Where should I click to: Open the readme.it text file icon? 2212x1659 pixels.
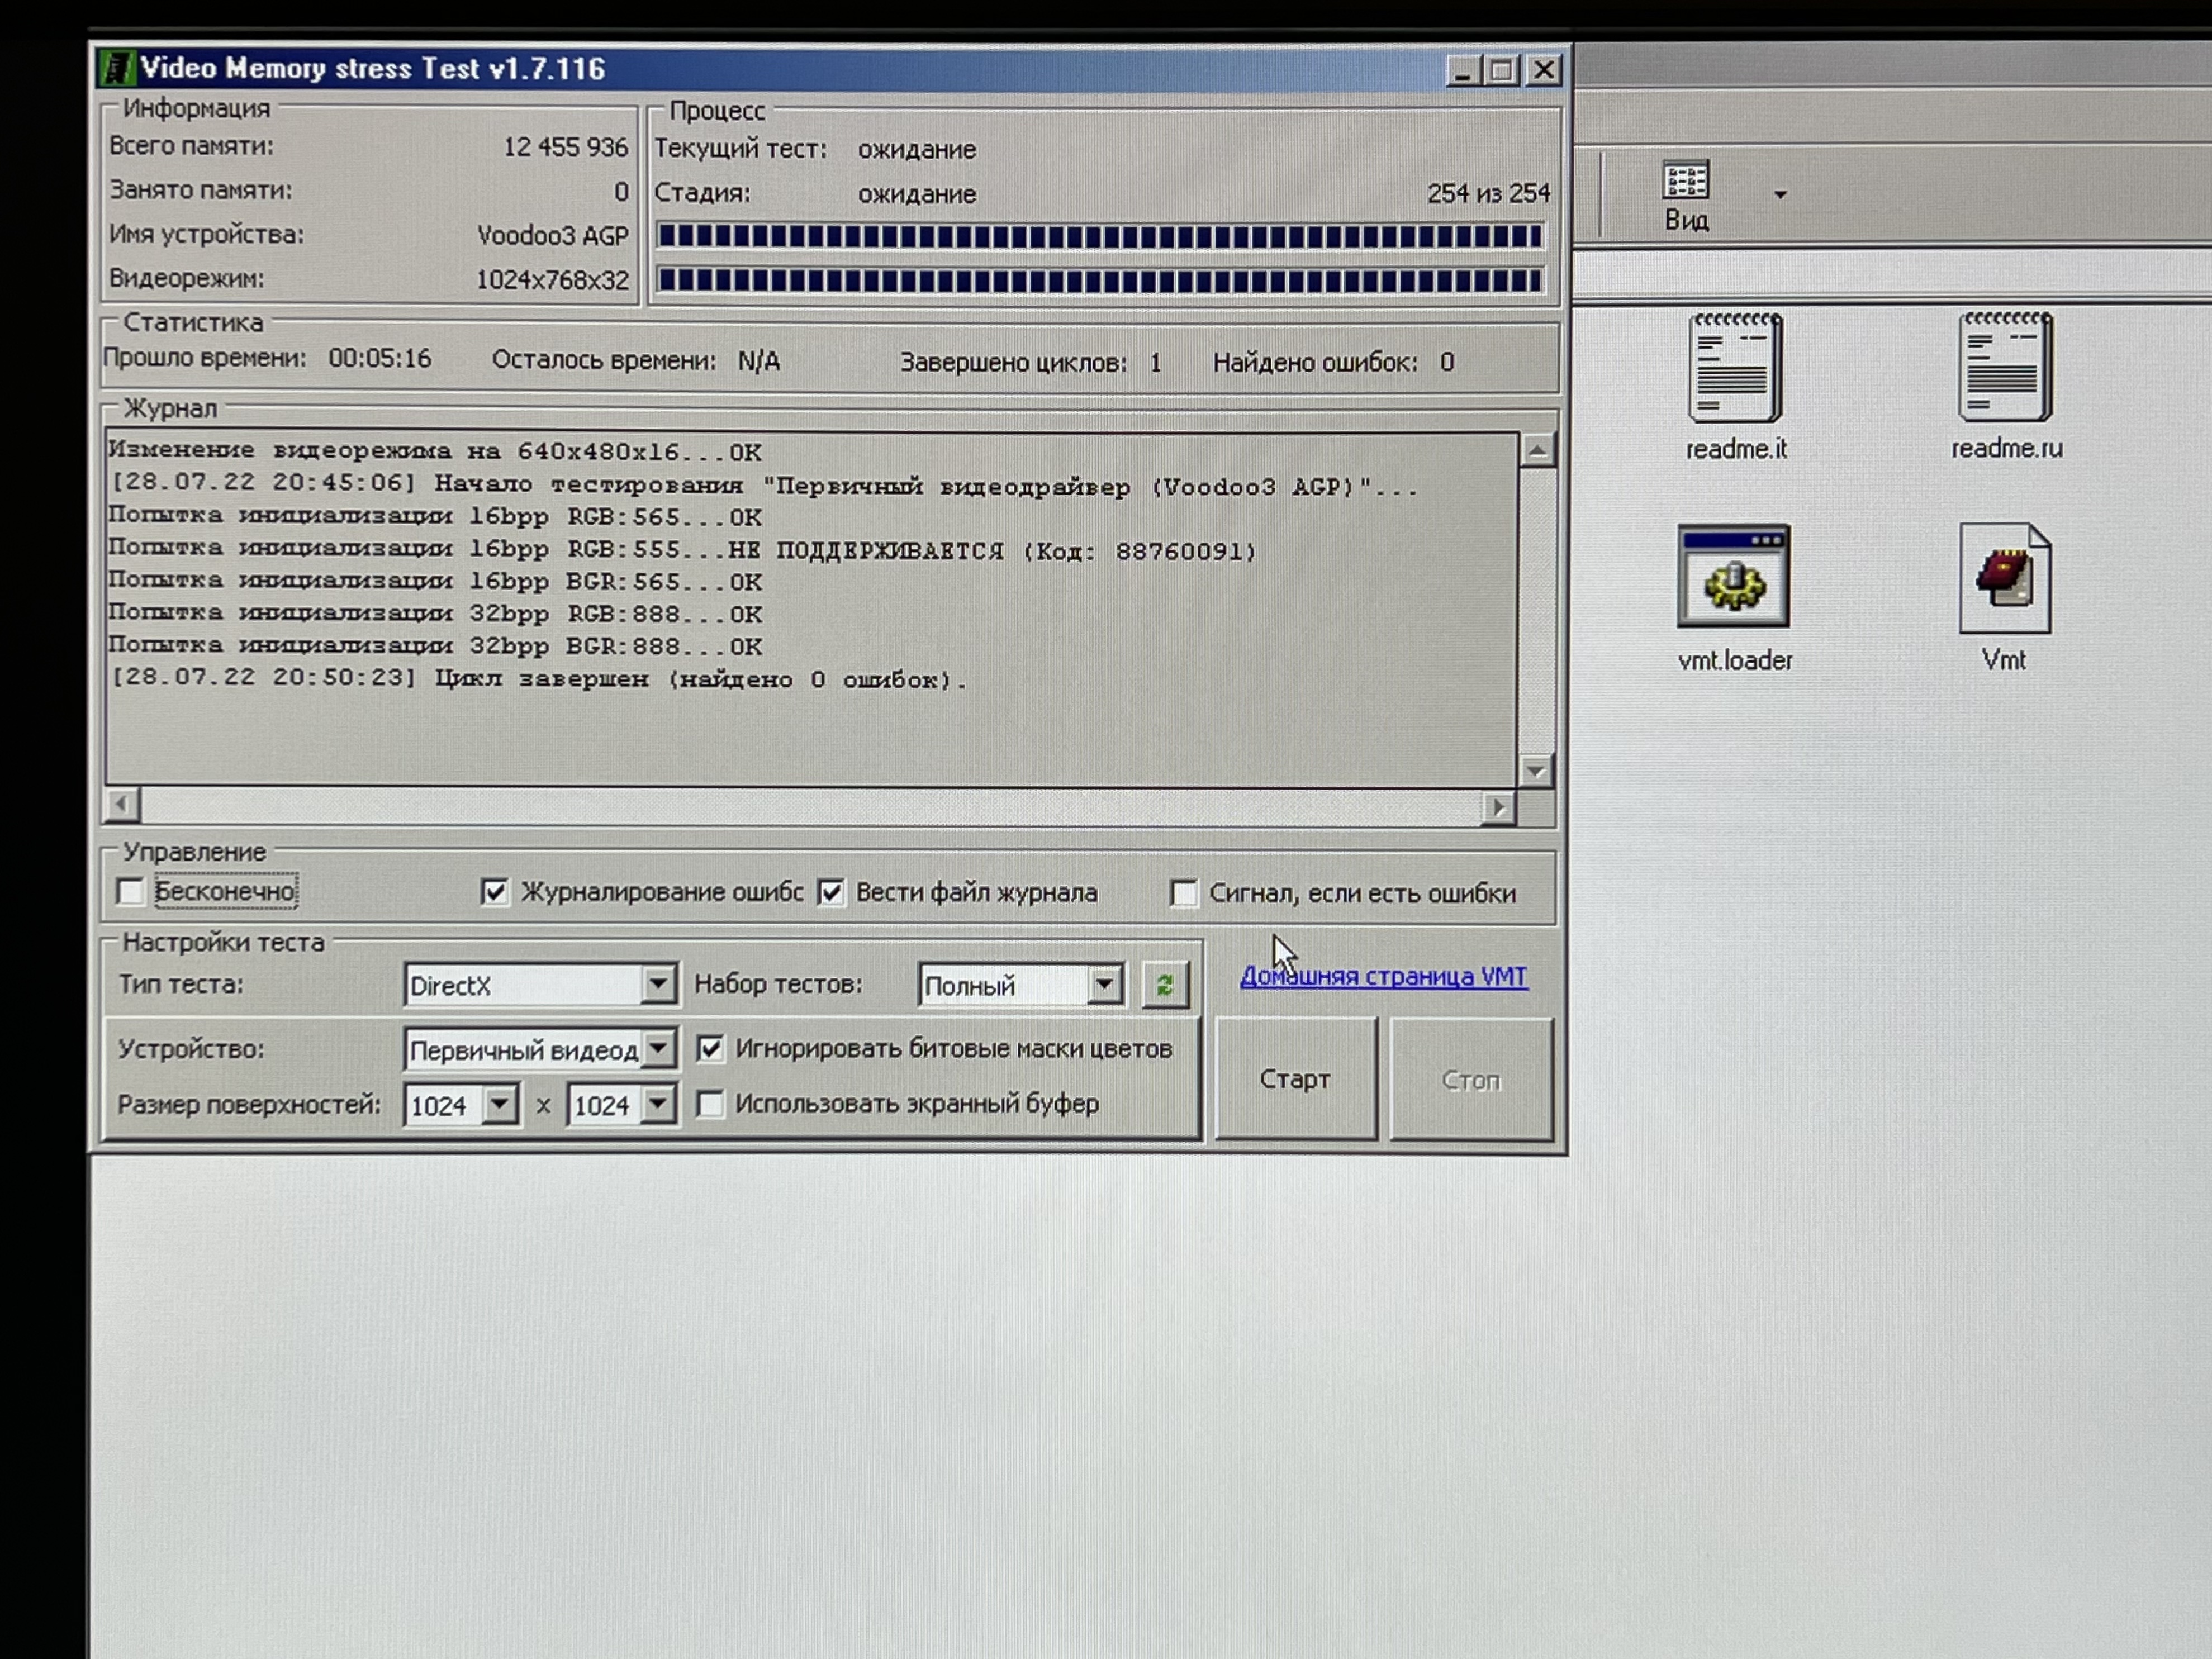coord(1734,368)
